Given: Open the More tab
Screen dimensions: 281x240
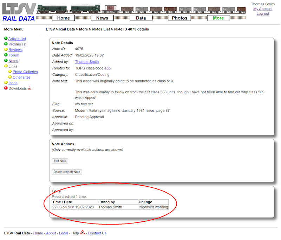Looking at the screenshot, I should tap(218, 18).
